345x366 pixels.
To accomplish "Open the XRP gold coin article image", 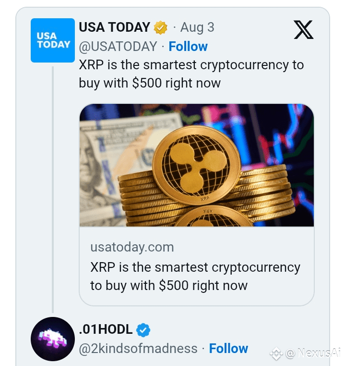I will [x=197, y=165].
